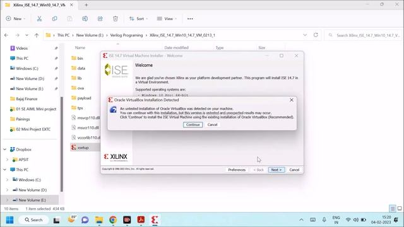Close the Oracle VirtualBox Installation Detected dialog
The width and height of the screenshot is (404, 227).
click(292, 100)
